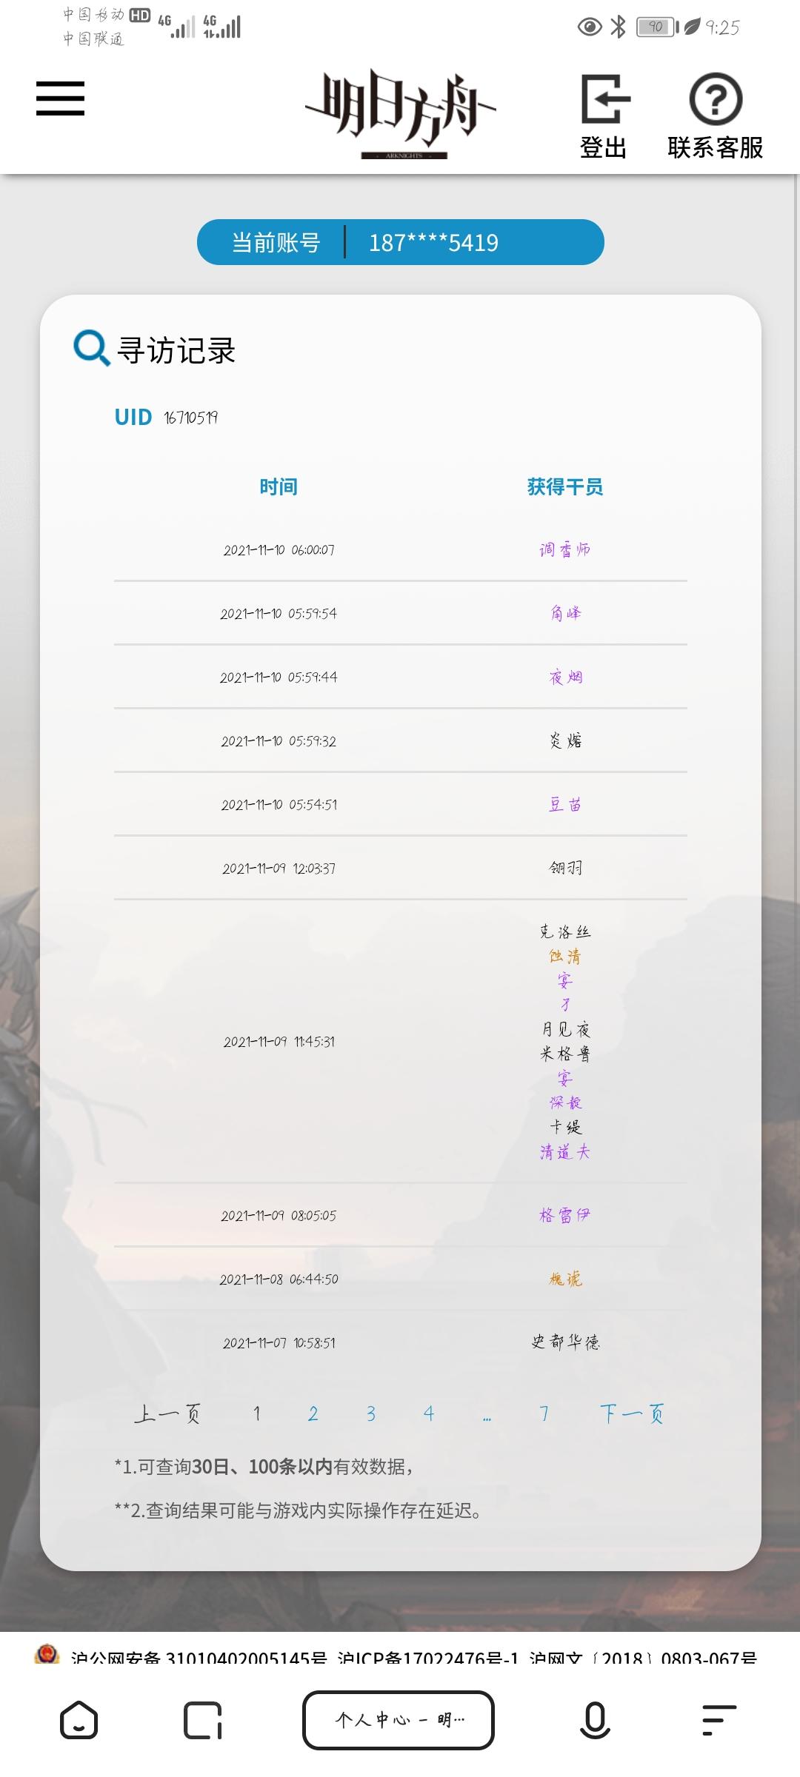Click the pagination ellipsis

pyautogui.click(x=487, y=1417)
